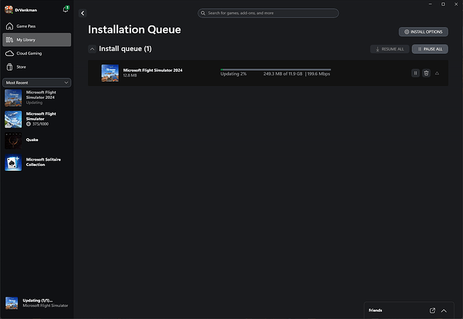Open Game Pass from the sidebar
Viewport: 463px width, 319px height.
point(37,26)
